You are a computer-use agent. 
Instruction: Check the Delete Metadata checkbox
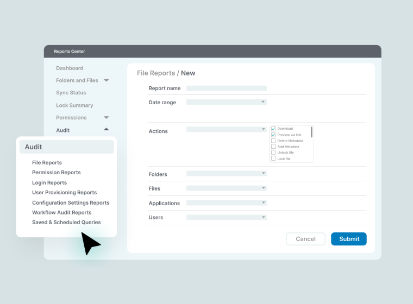click(273, 141)
